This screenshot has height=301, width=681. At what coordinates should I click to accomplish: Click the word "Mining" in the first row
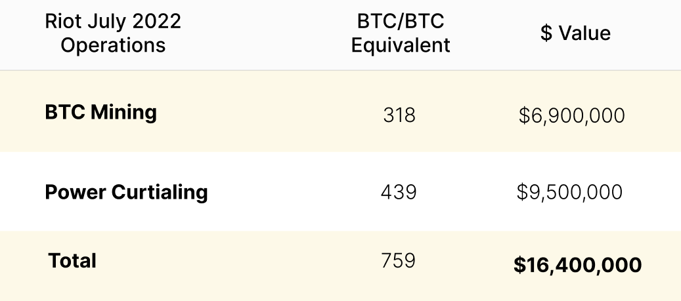[123, 112]
